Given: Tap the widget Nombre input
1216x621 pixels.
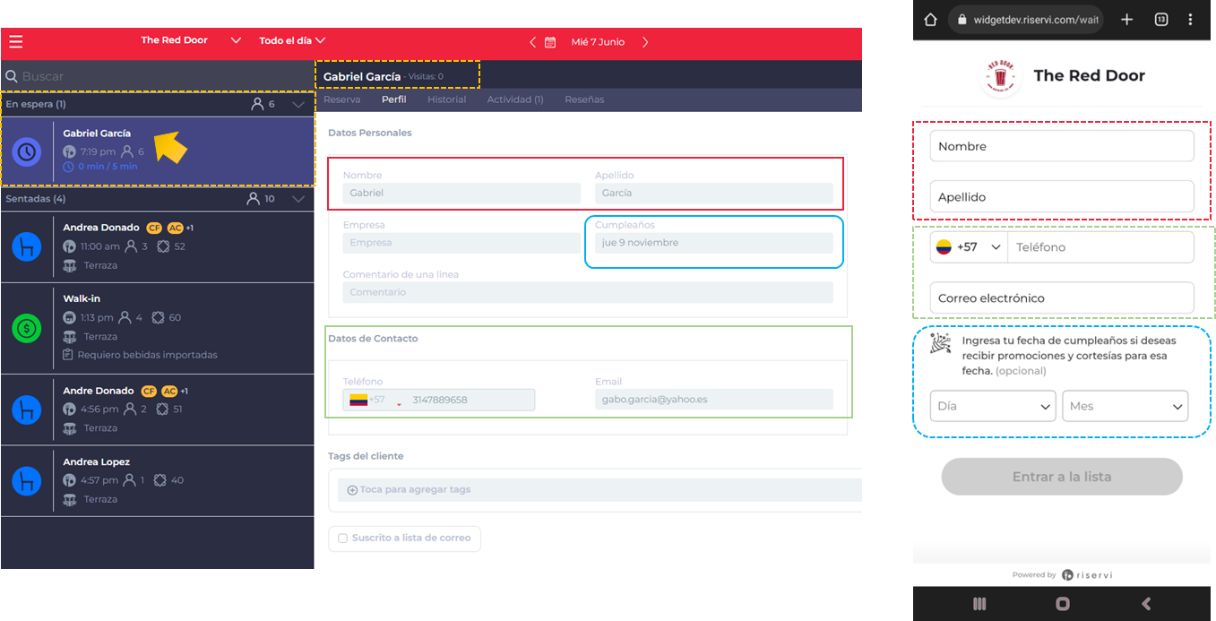Looking at the screenshot, I should 1062,146.
